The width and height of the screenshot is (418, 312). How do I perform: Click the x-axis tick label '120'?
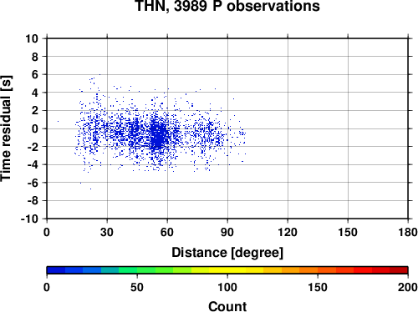[x=288, y=232]
